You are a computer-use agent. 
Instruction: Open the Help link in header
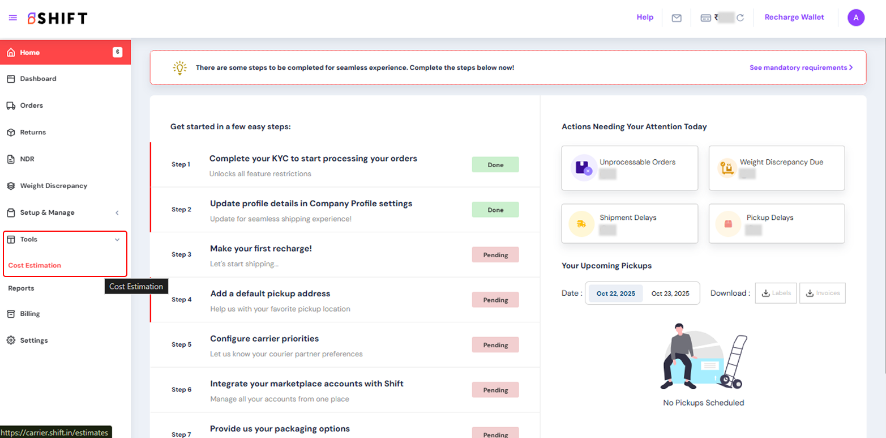[x=644, y=17]
